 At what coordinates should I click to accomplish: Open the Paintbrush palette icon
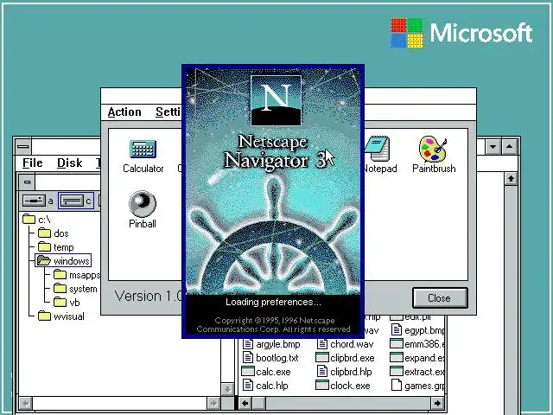pos(434,156)
